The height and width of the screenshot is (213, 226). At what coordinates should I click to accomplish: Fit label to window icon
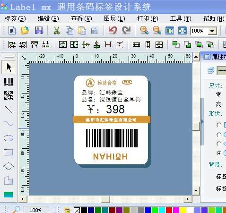170,31
